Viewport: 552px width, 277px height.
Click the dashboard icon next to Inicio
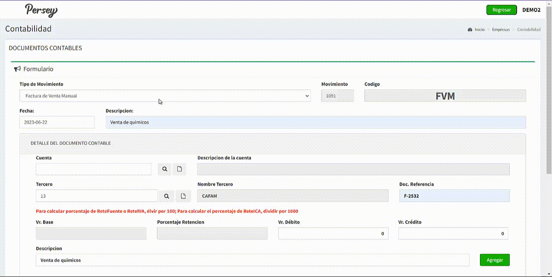pyautogui.click(x=470, y=30)
